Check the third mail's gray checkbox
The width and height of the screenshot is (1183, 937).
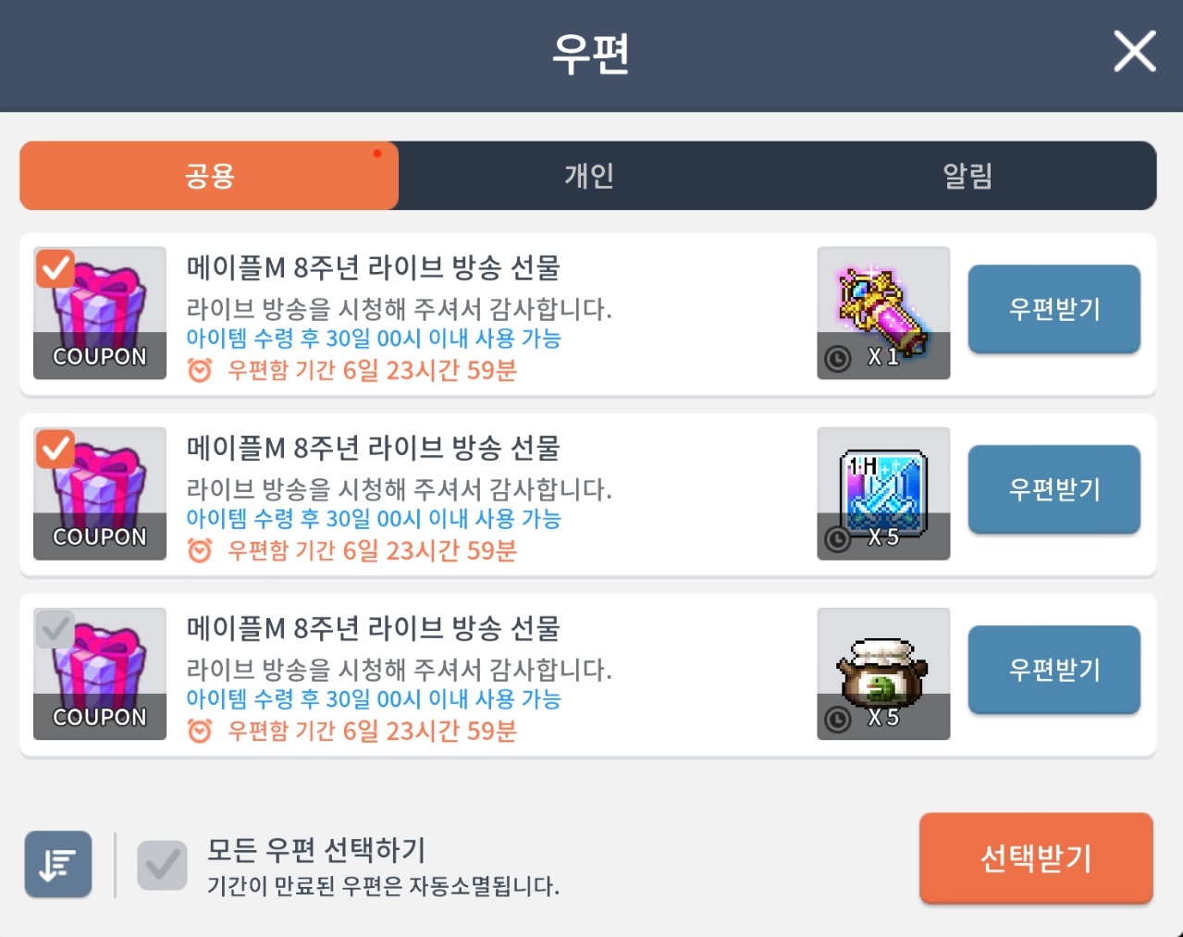(x=55, y=629)
